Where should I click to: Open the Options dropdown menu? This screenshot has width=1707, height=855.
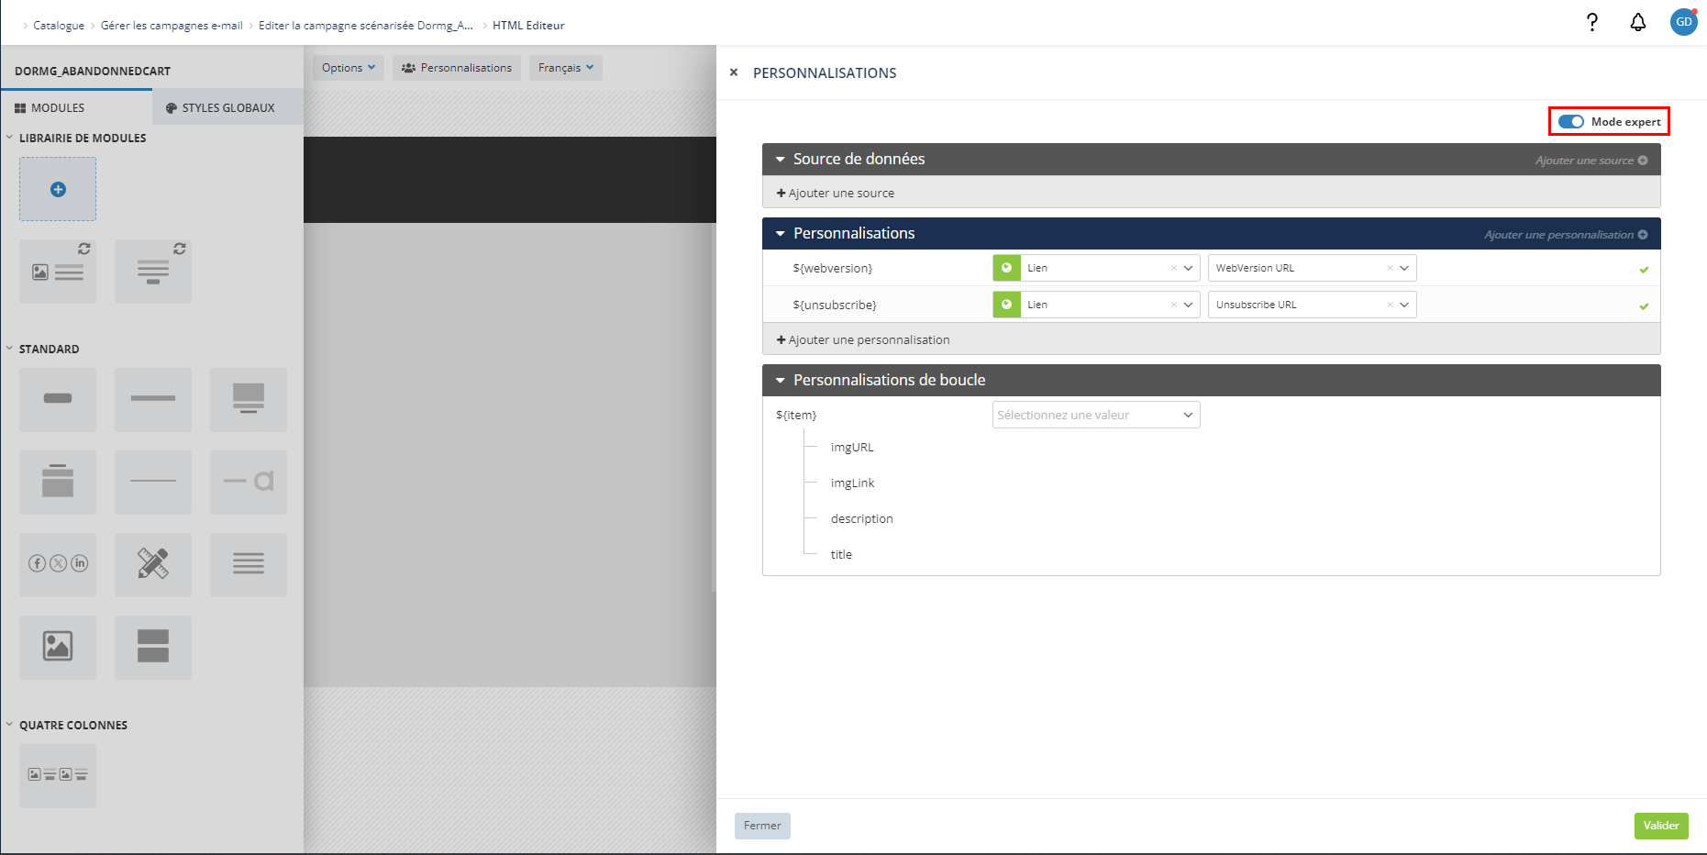click(x=349, y=68)
